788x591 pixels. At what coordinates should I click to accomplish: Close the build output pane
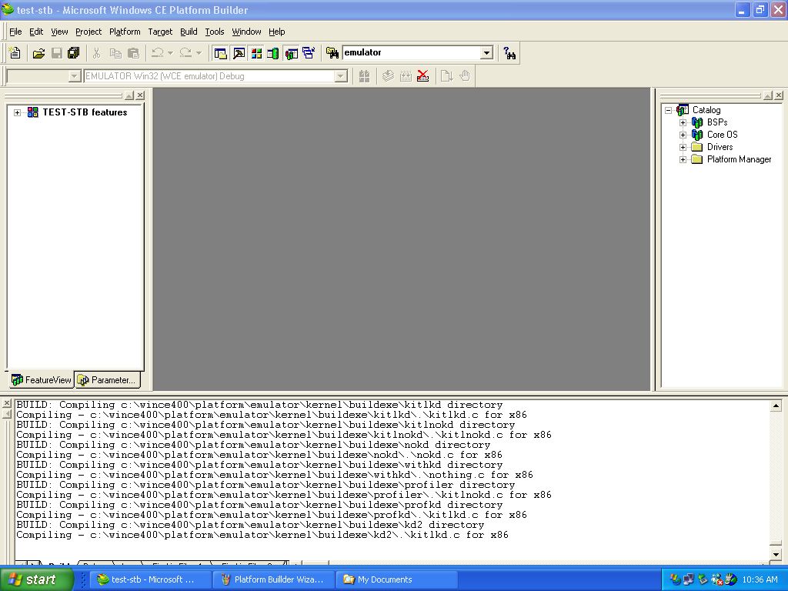[x=7, y=403]
